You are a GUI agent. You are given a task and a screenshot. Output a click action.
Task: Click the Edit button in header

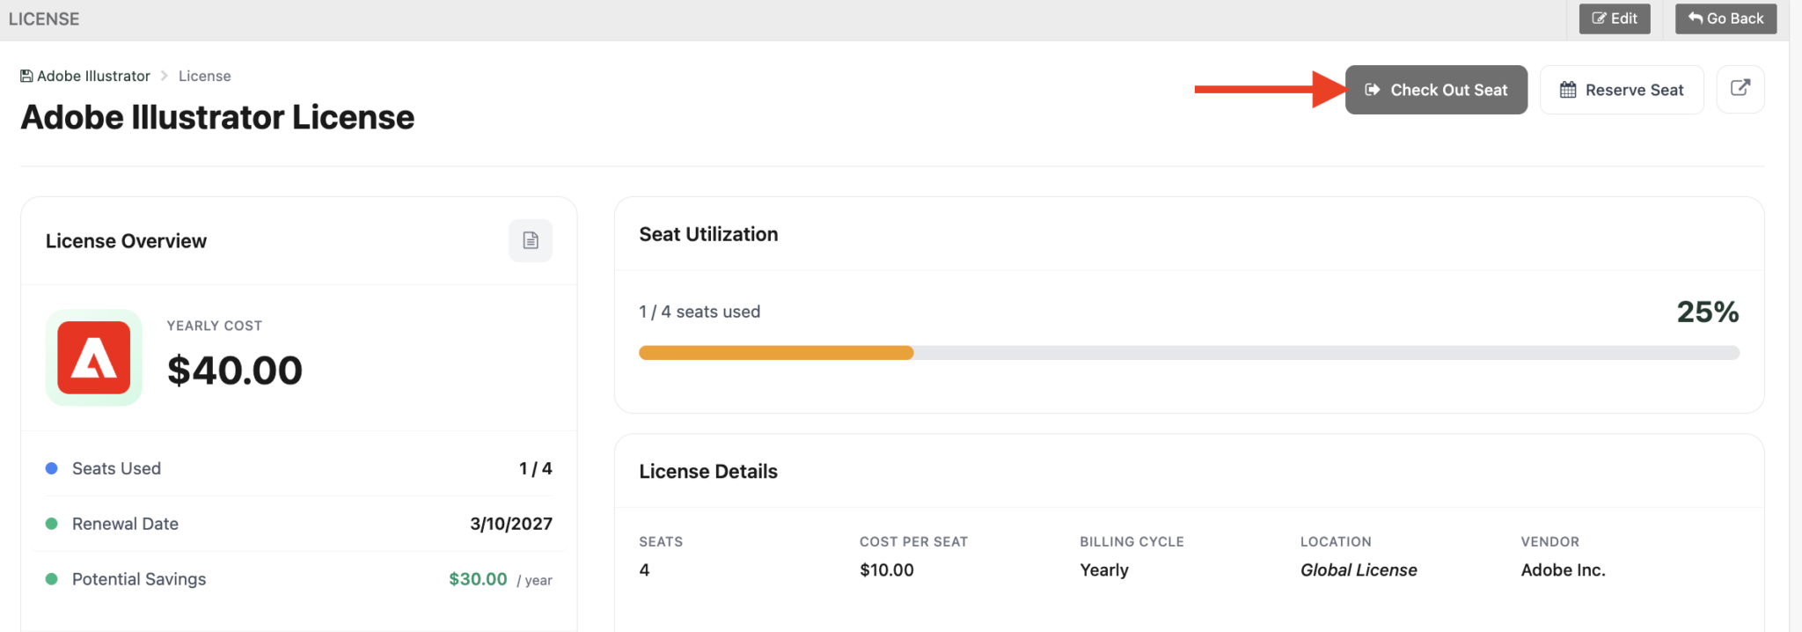click(x=1615, y=18)
